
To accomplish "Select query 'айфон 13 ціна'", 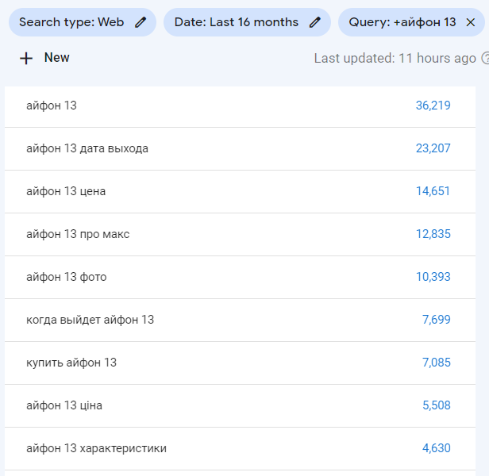I will click(x=240, y=406).
